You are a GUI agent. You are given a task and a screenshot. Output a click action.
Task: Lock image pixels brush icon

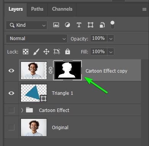click(x=36, y=52)
